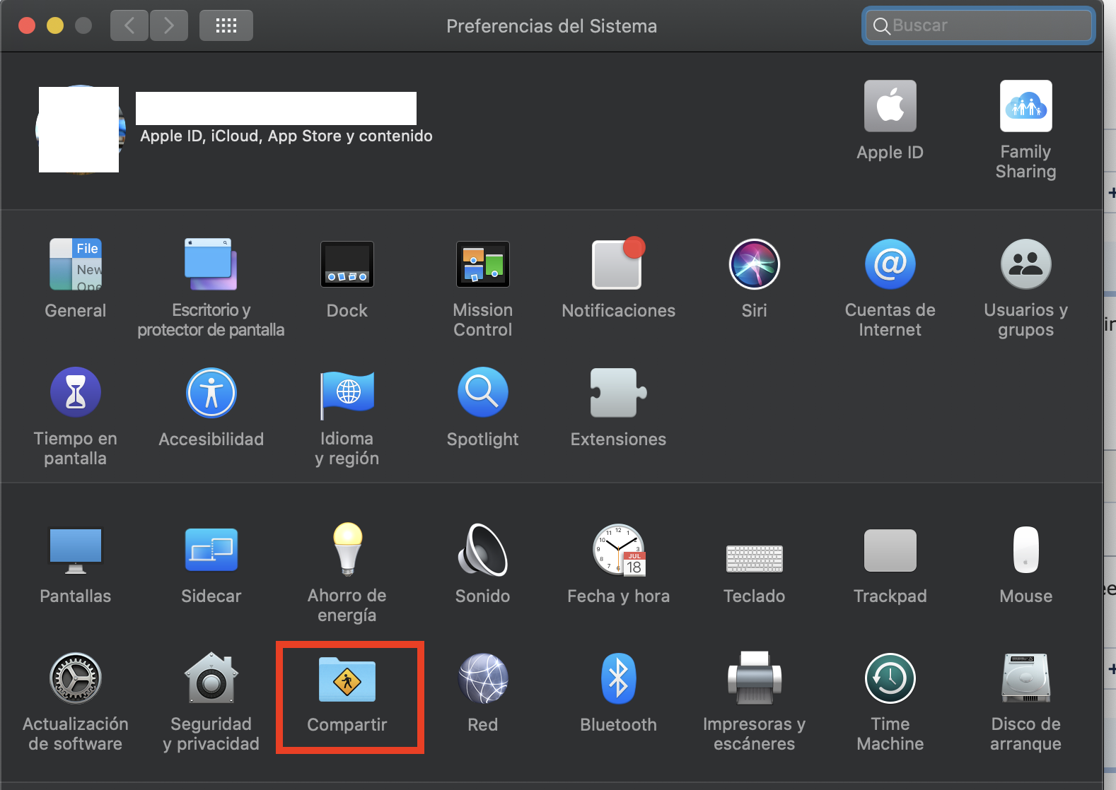
Task: Minimize the window with yellow button
Action: 55,26
